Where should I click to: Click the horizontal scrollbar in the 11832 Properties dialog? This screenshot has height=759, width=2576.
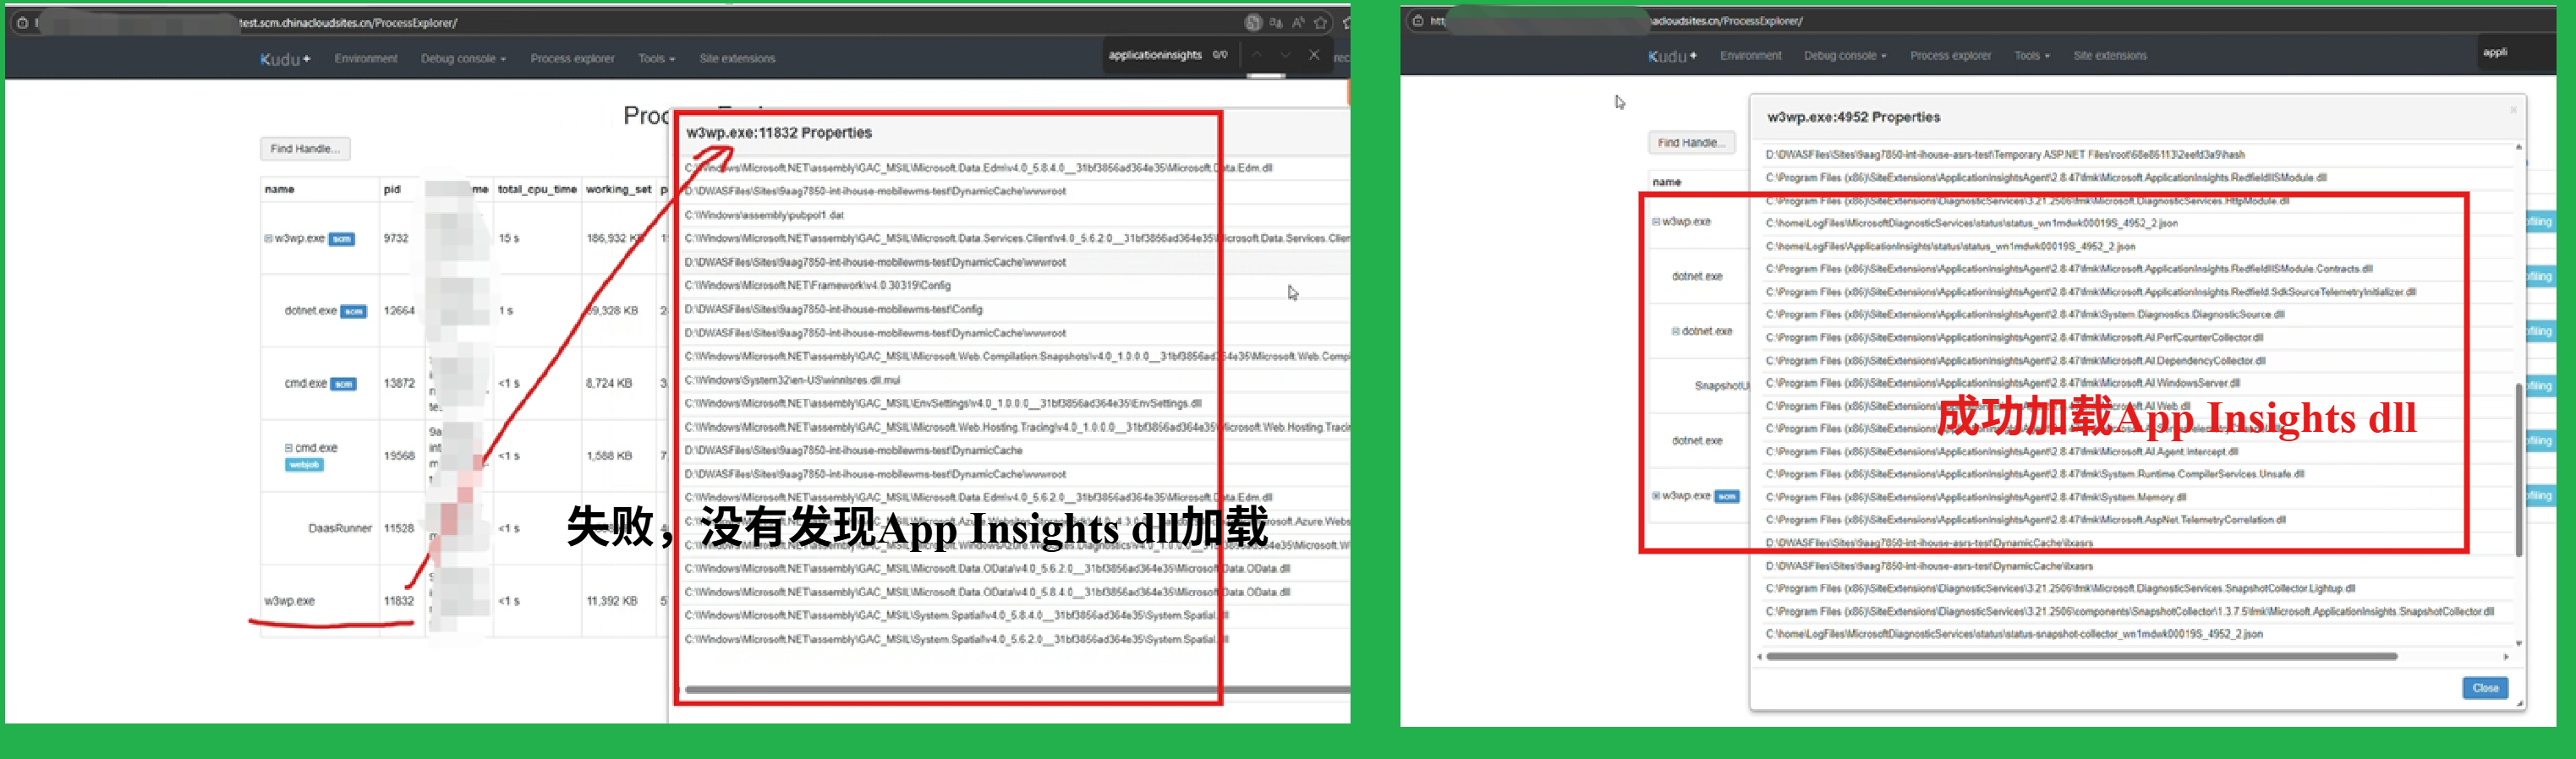pyautogui.click(x=1017, y=690)
